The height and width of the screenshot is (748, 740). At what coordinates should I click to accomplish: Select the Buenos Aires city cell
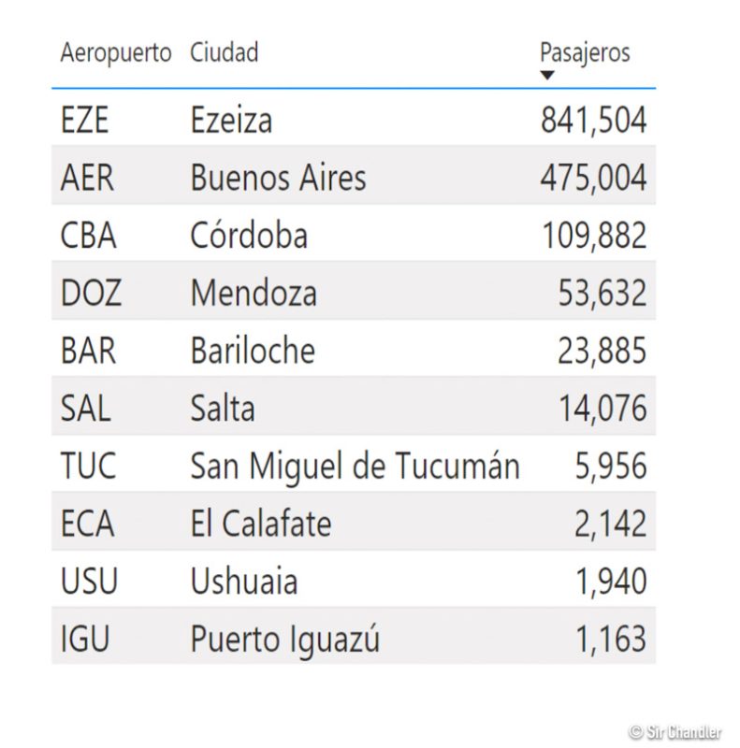pos(278,178)
